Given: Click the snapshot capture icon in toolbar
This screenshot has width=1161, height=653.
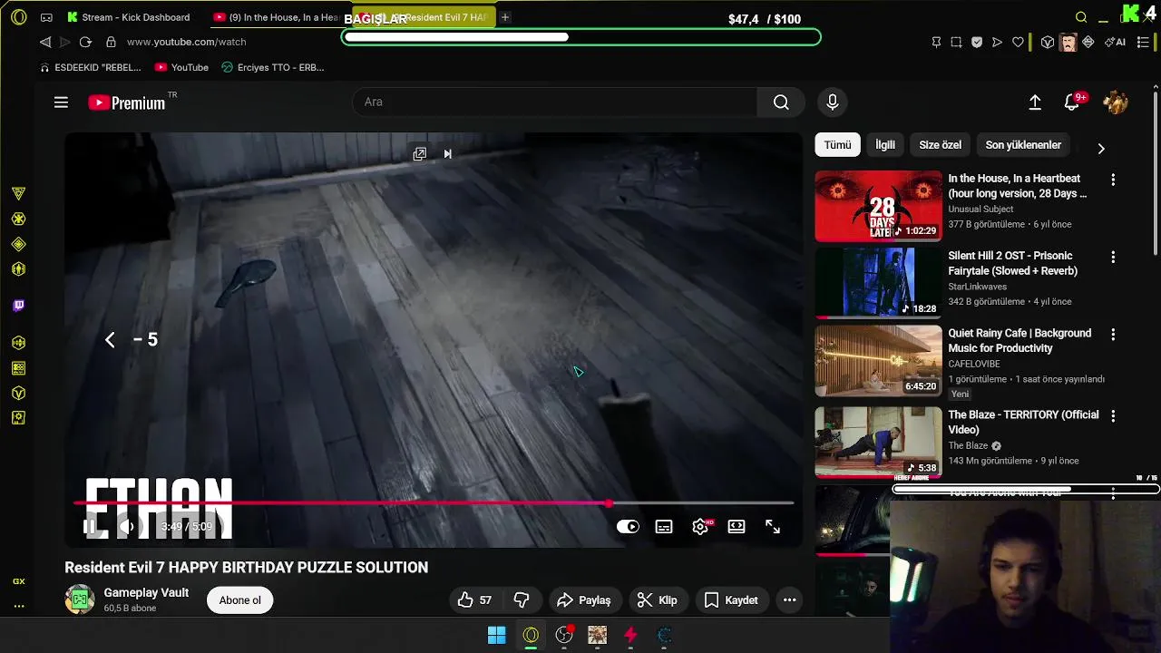Looking at the screenshot, I should [x=956, y=42].
